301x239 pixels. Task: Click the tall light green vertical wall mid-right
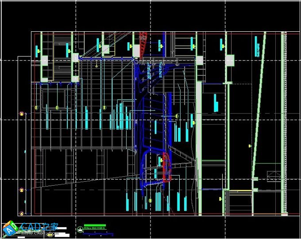pyautogui.click(x=199, y=132)
